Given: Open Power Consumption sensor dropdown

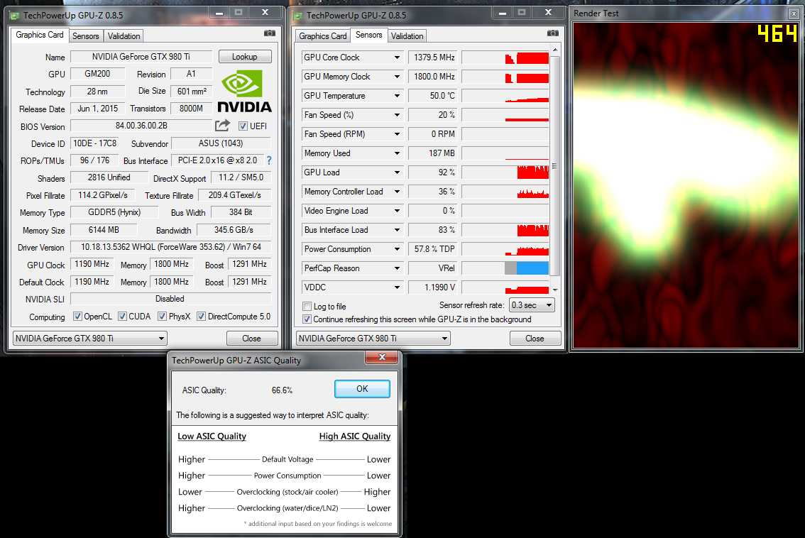Looking at the screenshot, I should 397,249.
